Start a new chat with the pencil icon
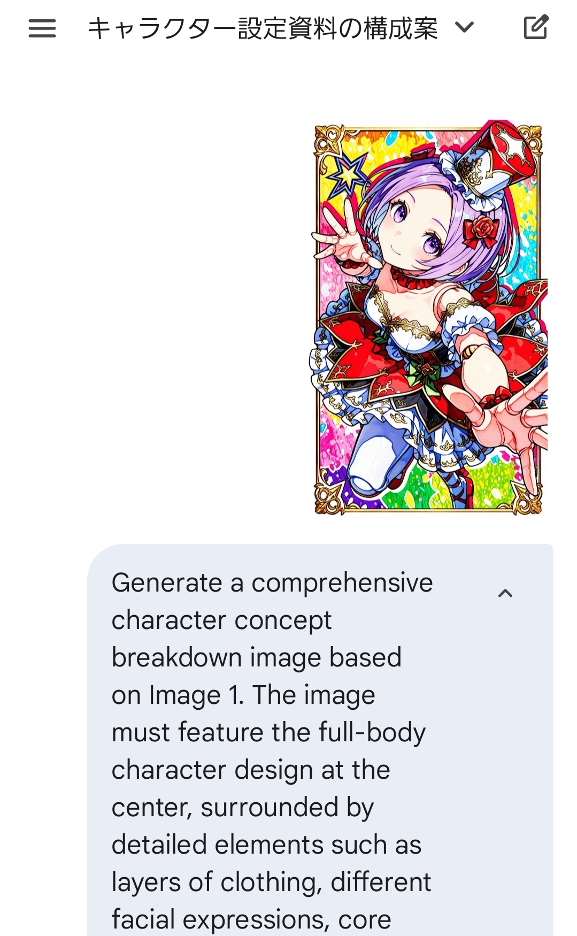Screen dimensions: 577x936 (x=536, y=27)
